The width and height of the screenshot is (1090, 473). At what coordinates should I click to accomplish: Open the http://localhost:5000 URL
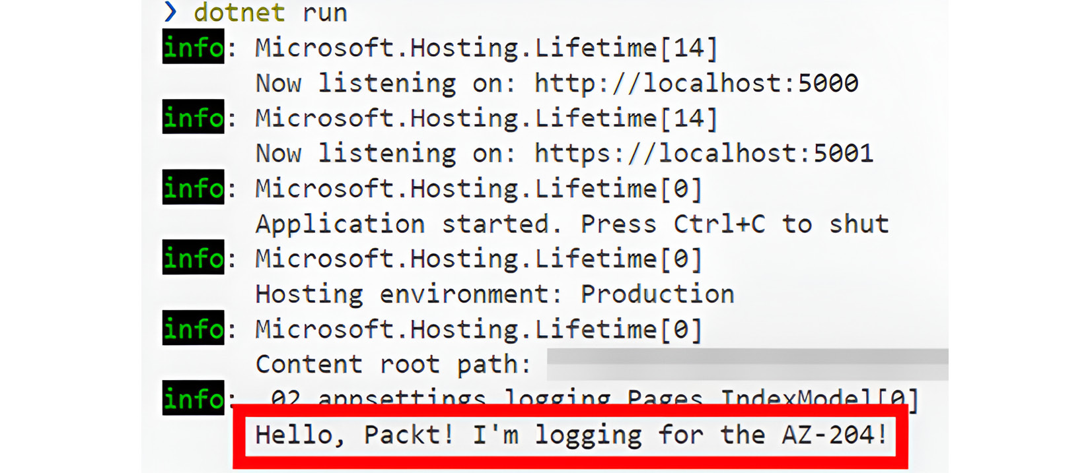(696, 83)
